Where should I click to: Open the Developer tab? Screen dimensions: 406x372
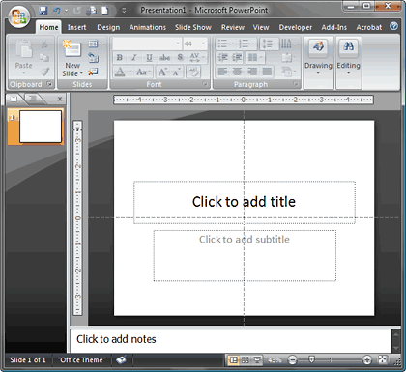296,28
